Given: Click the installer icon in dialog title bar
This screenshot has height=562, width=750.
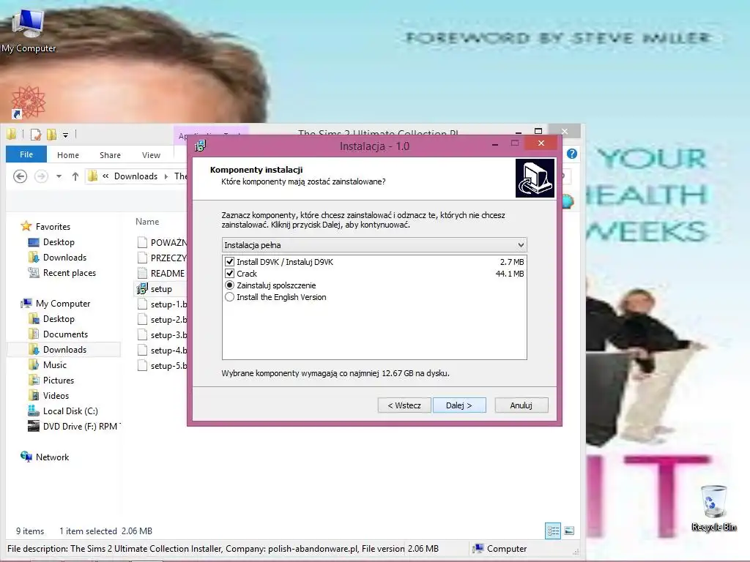Looking at the screenshot, I should click(x=201, y=146).
